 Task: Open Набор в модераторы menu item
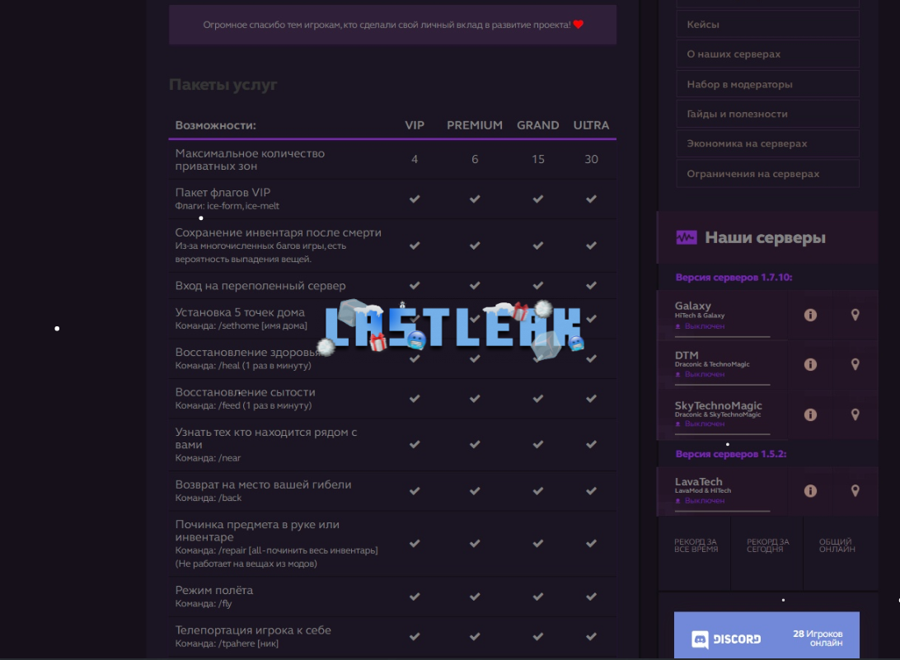coord(767,84)
